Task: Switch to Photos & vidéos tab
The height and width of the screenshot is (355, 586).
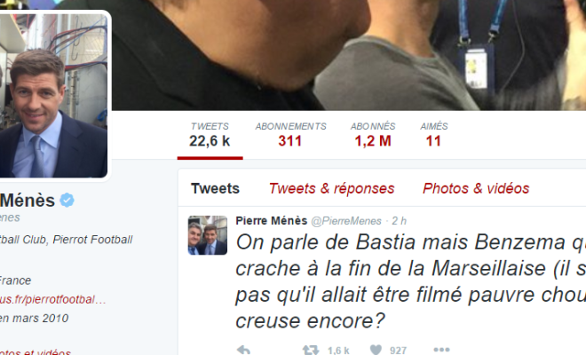Action: tap(476, 188)
